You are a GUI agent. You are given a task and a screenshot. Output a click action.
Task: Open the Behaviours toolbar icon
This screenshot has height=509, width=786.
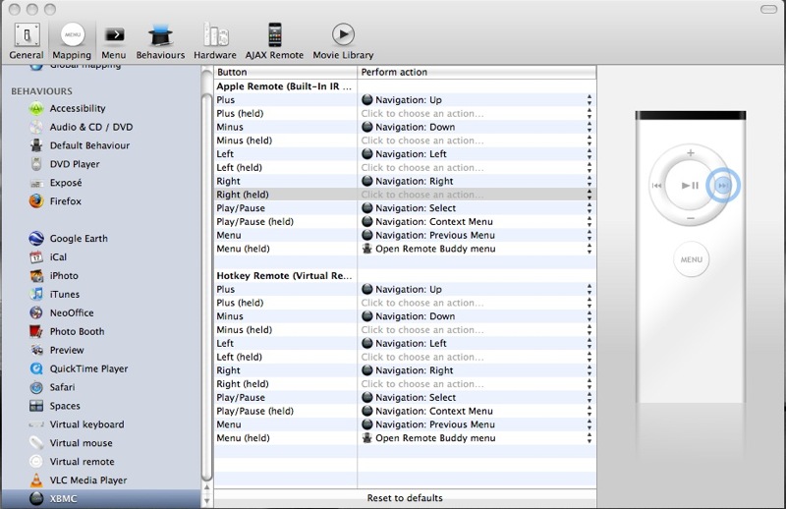coord(160,40)
